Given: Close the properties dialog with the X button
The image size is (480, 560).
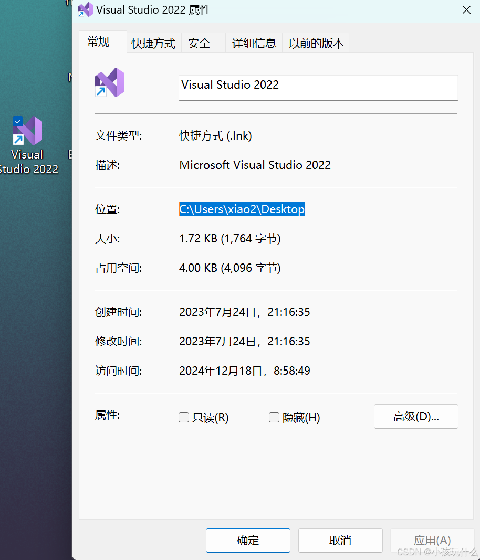Looking at the screenshot, I should pyautogui.click(x=466, y=9).
